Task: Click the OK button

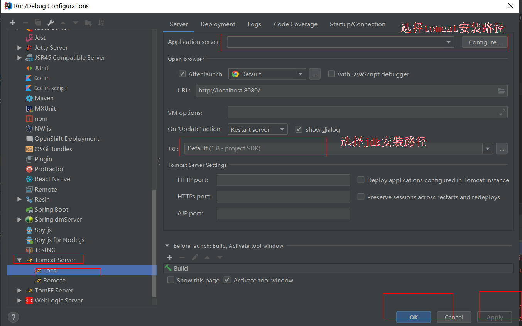Action: click(414, 317)
